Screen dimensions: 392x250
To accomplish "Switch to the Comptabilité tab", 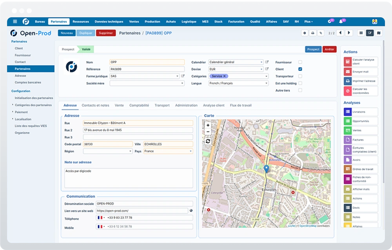I will point(139,105).
